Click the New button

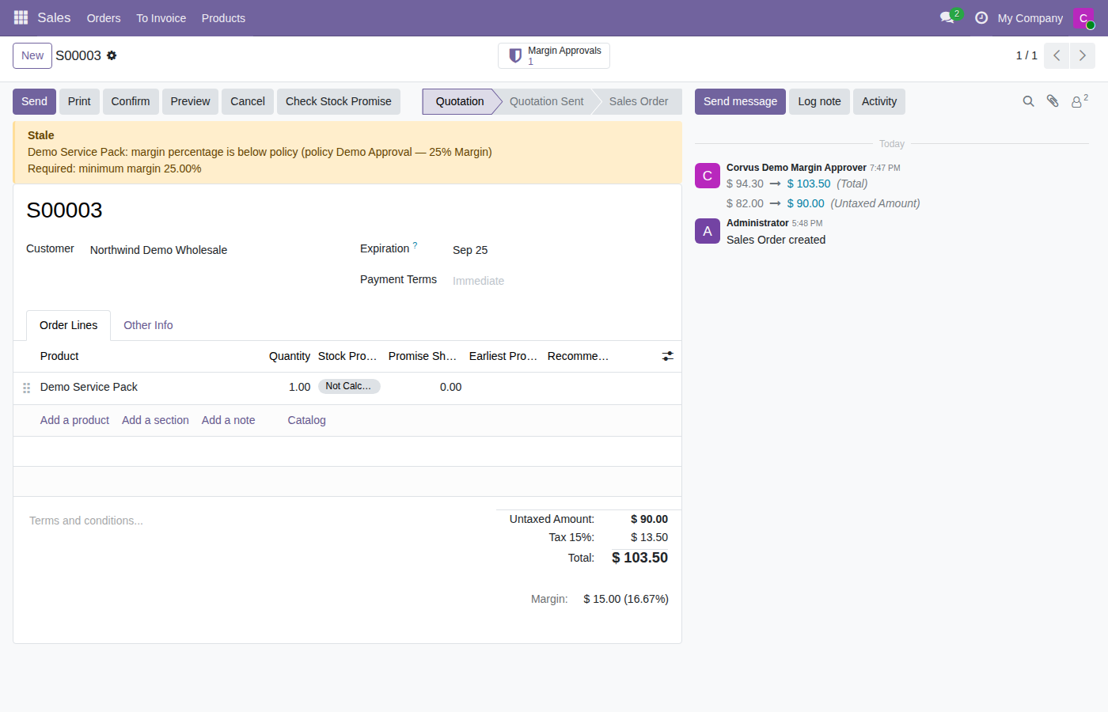pyautogui.click(x=32, y=55)
